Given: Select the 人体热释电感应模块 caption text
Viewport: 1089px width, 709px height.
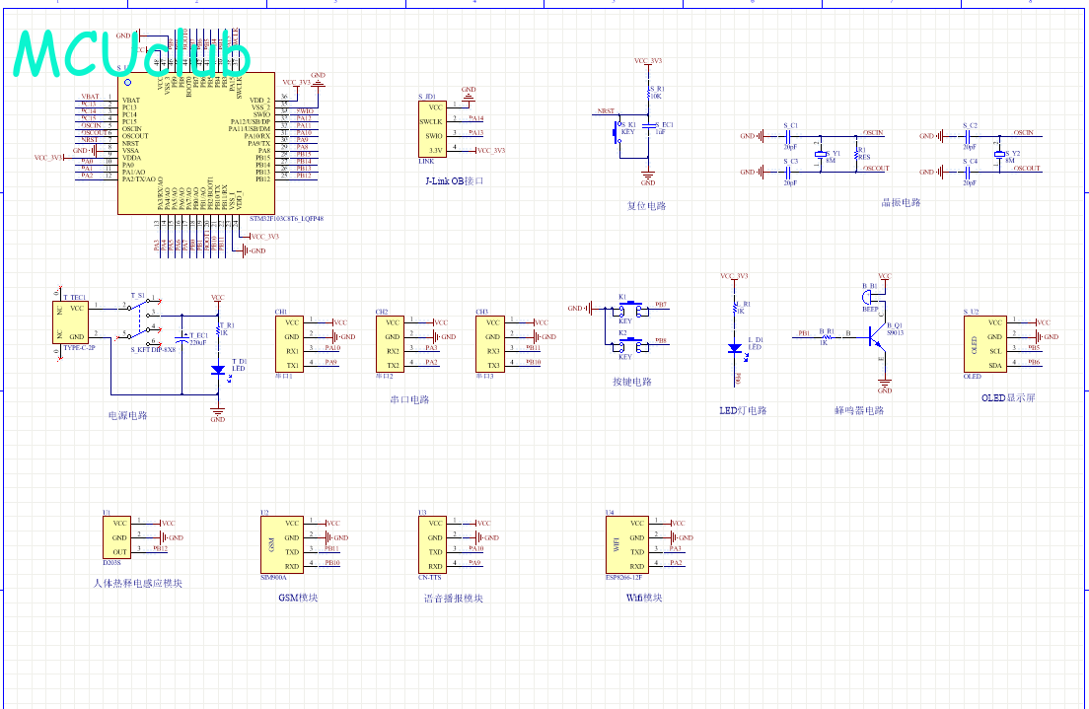Looking at the screenshot, I should point(137,584).
